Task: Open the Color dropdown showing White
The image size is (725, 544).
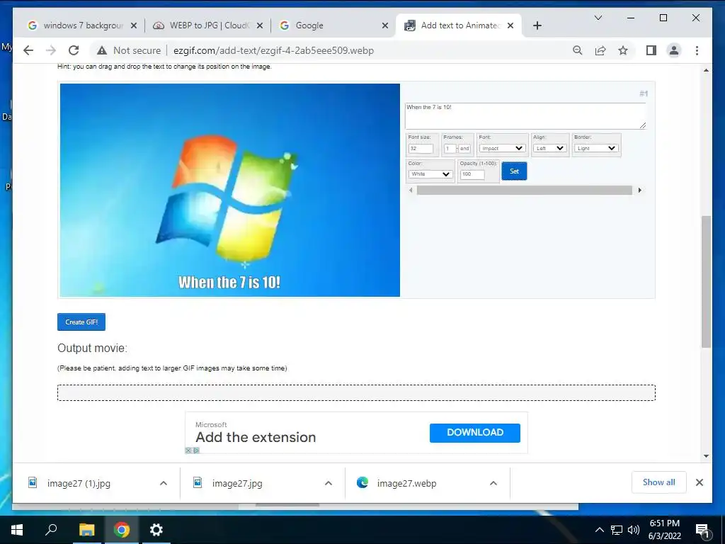Action: point(430,174)
